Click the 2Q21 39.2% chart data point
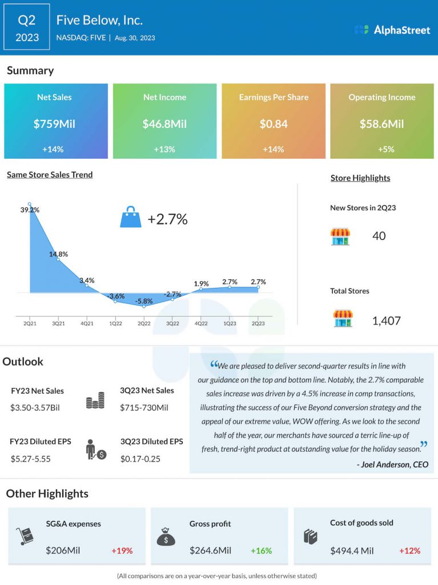The image size is (438, 585). pyautogui.click(x=30, y=204)
